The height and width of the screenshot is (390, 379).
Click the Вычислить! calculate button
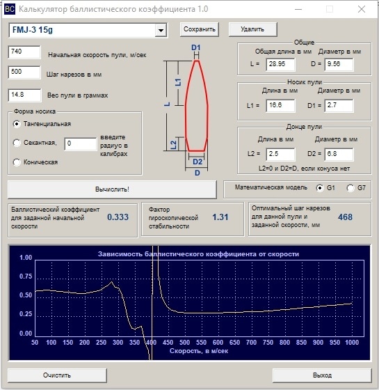tap(112, 189)
